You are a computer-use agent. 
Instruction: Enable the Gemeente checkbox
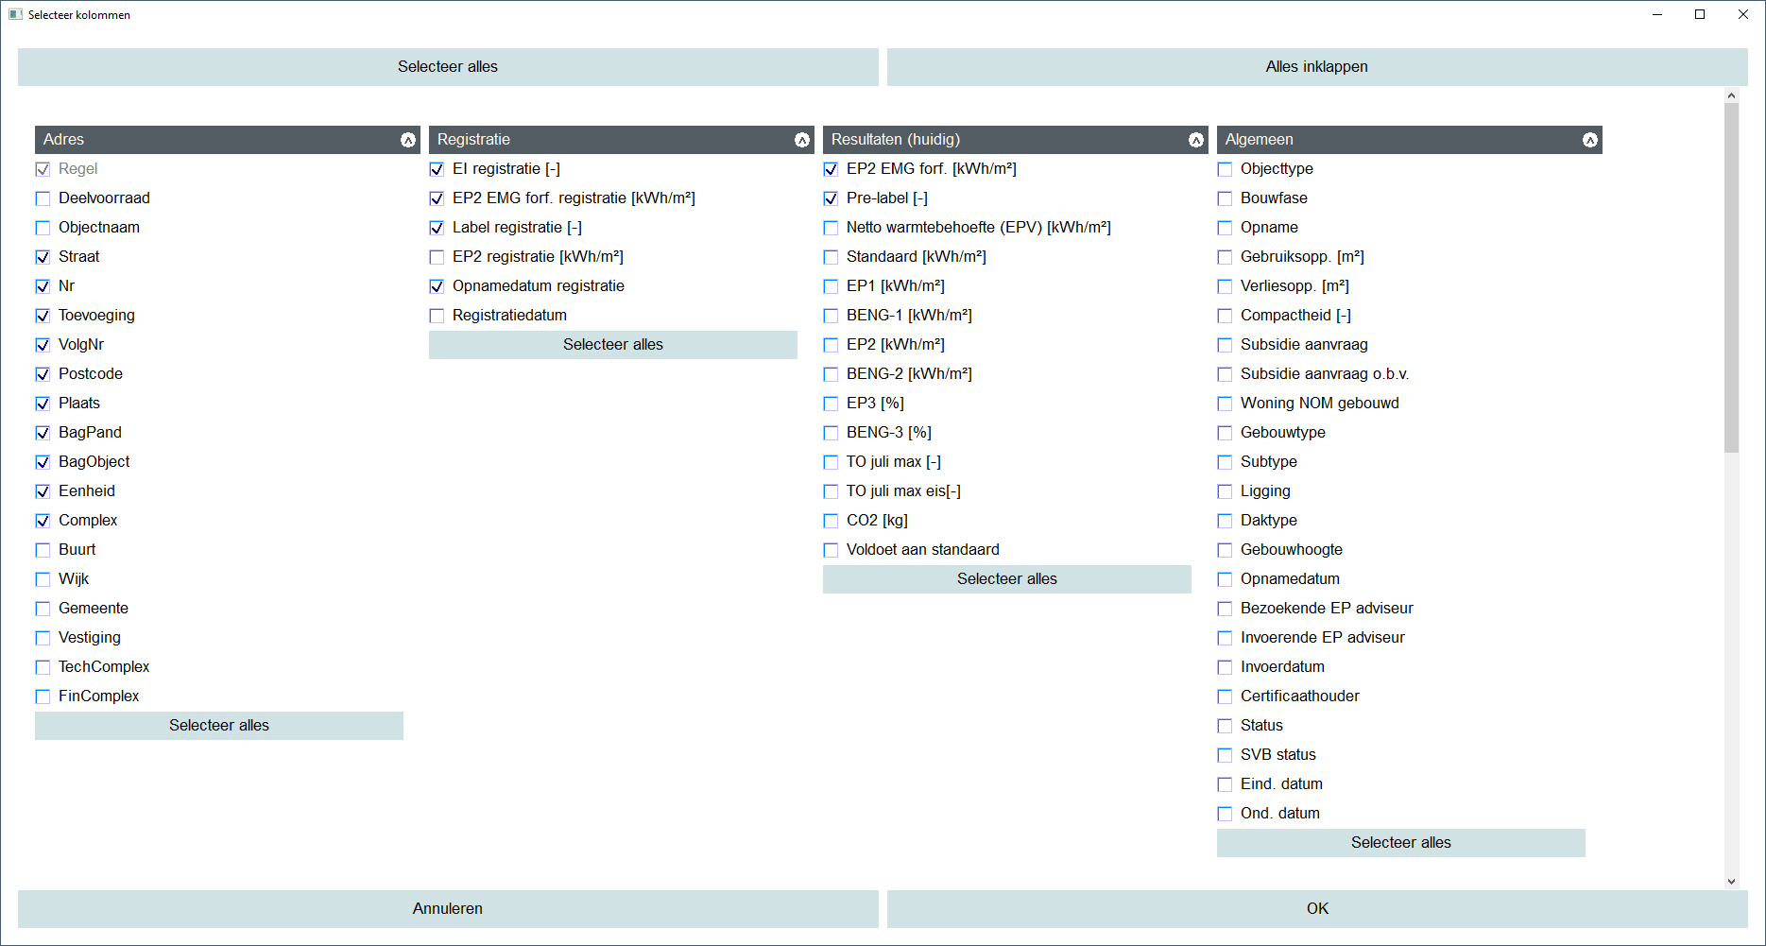(x=43, y=609)
